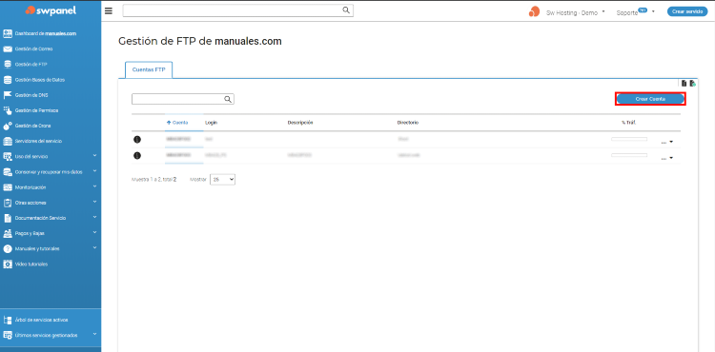Click the envelope icon for Gestión de Correo
Viewport: 715px width, 352px height.
8,49
